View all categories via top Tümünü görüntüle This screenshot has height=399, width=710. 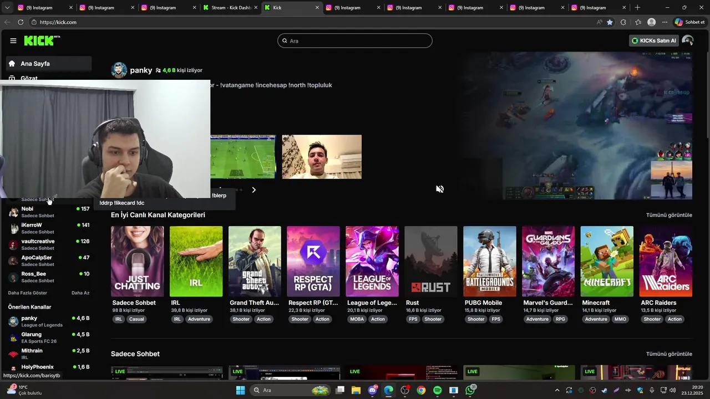(x=669, y=215)
